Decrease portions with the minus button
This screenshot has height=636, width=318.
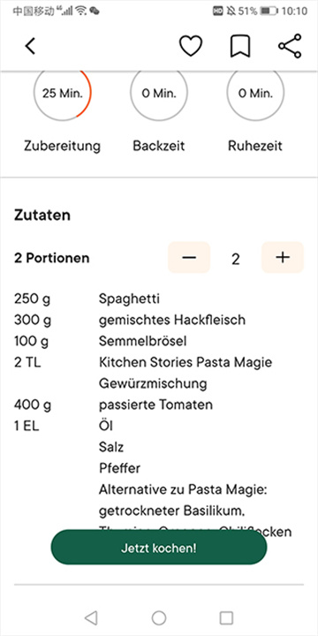(x=189, y=258)
